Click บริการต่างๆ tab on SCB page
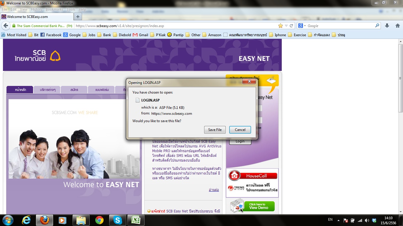 (47, 90)
